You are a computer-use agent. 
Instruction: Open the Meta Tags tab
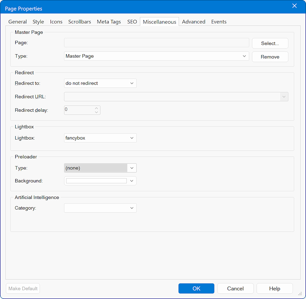(x=109, y=22)
